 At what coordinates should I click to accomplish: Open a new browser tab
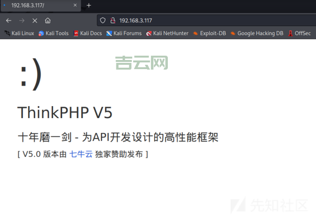[88, 5]
